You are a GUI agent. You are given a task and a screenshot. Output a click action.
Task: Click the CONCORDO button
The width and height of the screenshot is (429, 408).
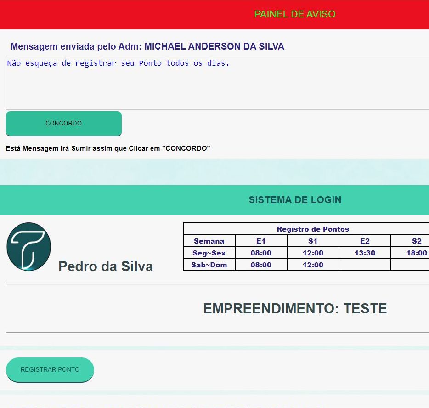click(x=63, y=124)
